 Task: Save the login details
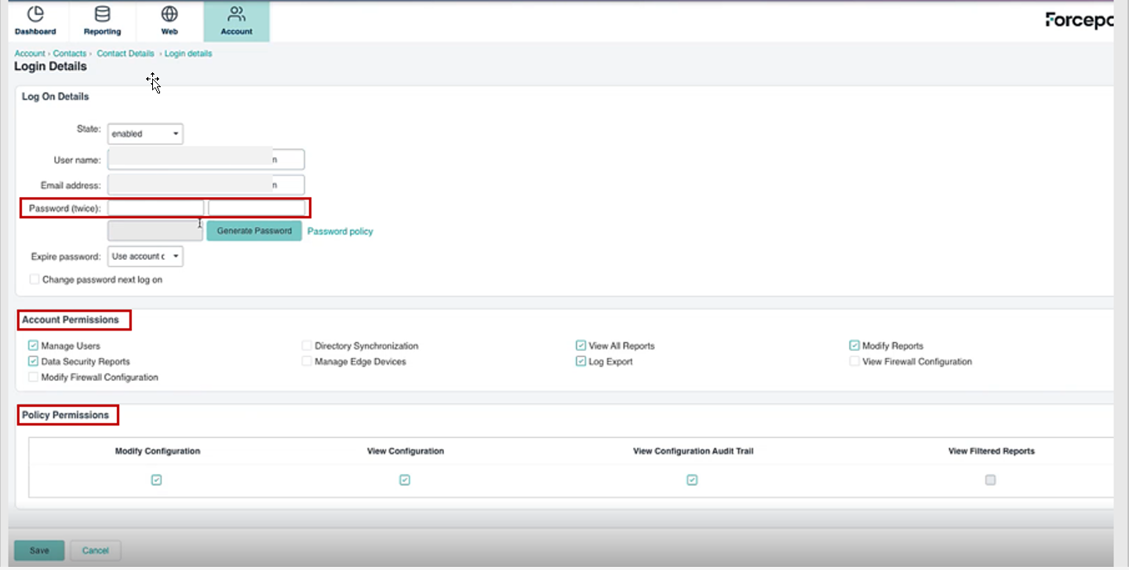tap(38, 550)
